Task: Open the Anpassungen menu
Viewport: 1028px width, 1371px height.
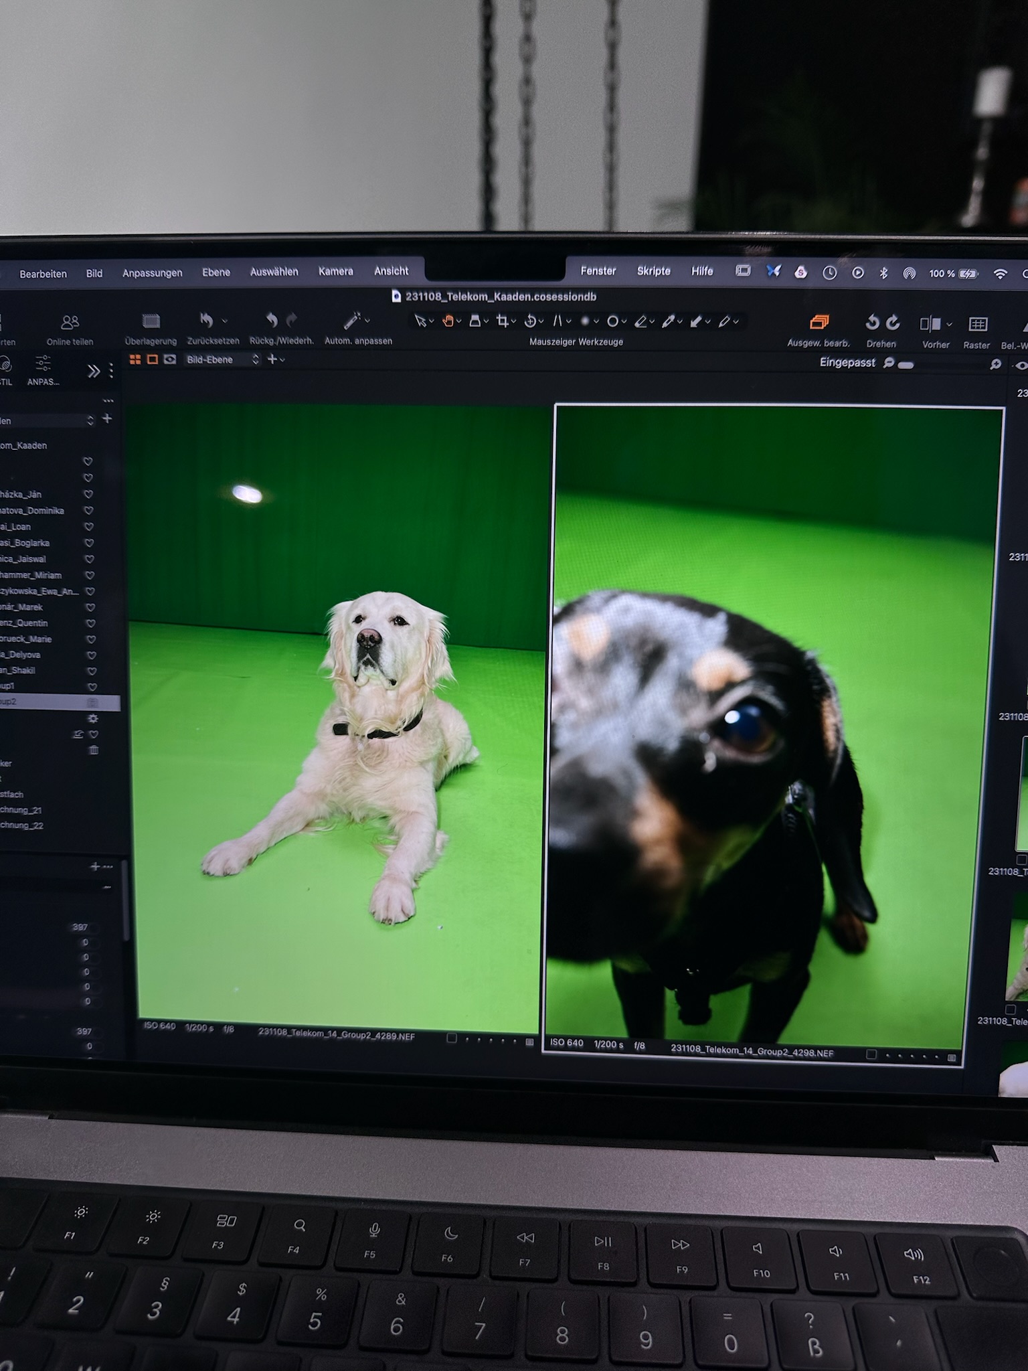Action: [x=152, y=273]
